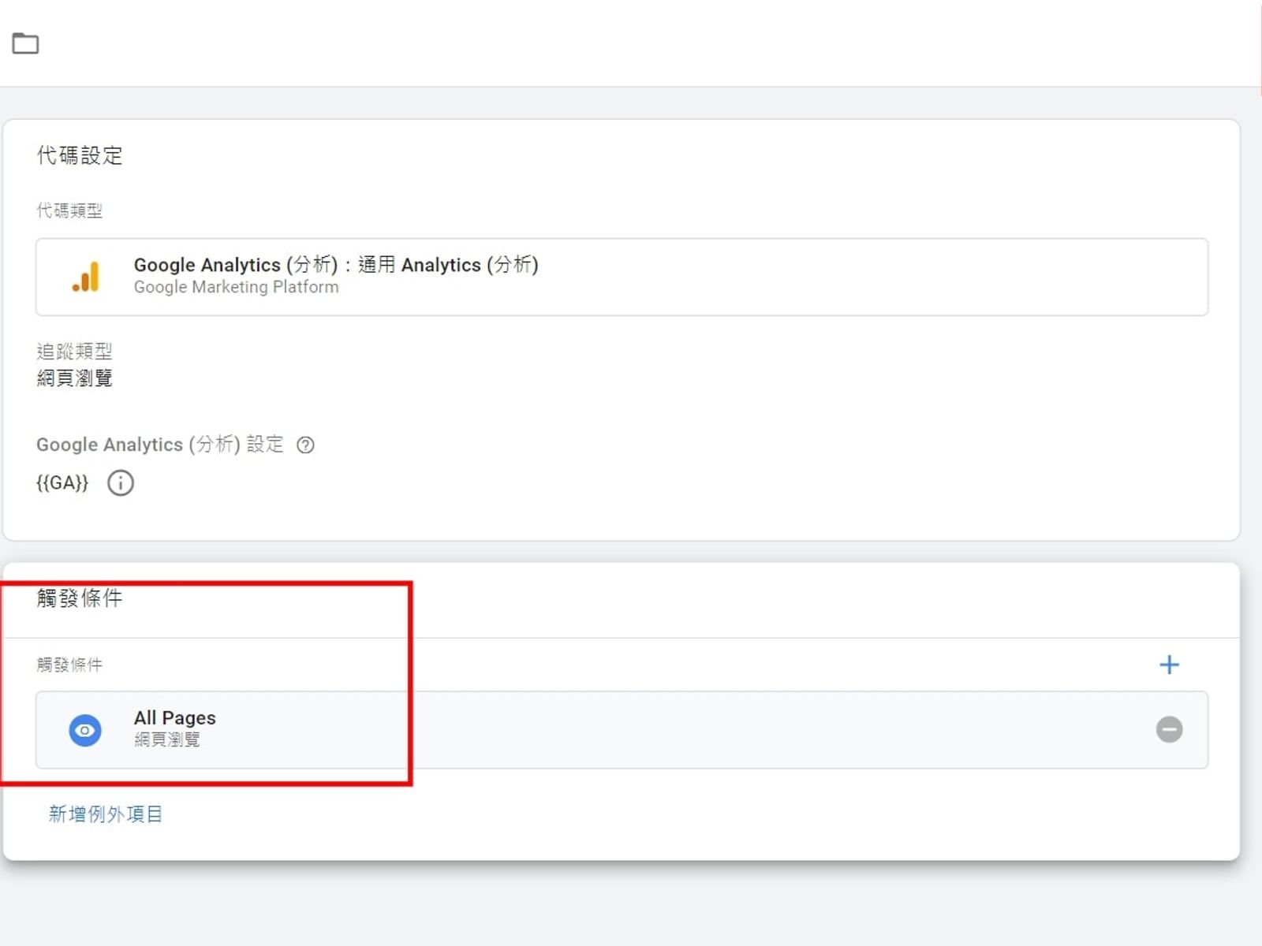This screenshot has height=946, width=1262.
Task: Click the Google Analytics (分析) 設定 label
Action: [x=160, y=445]
